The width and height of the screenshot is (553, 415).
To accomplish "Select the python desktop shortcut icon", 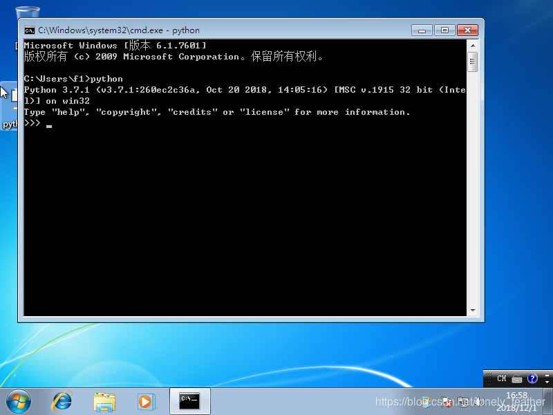I will (10, 106).
